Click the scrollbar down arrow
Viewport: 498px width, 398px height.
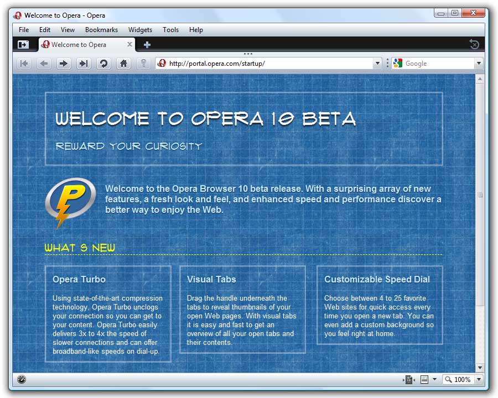click(x=480, y=368)
